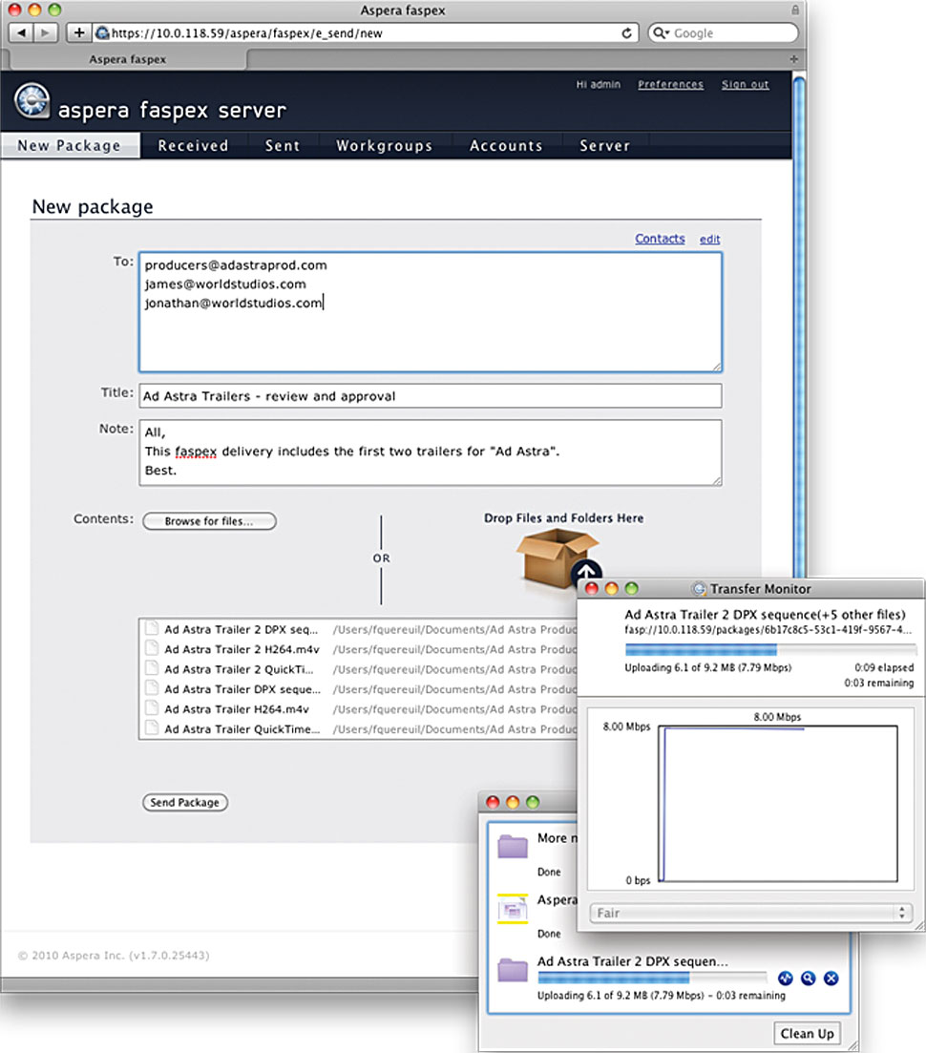Select the 'Ad Astra Trailer 2 H264.m4v' file name
The width and height of the screenshot is (926, 1053).
pos(242,649)
